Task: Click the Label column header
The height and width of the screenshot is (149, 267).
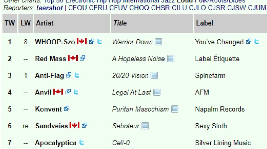Action: pos(205,23)
